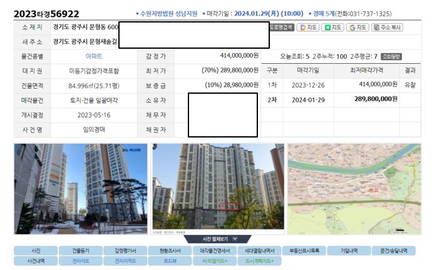Click the 도로명검색 button
This screenshot has height=270, width=442.
click(x=282, y=27)
